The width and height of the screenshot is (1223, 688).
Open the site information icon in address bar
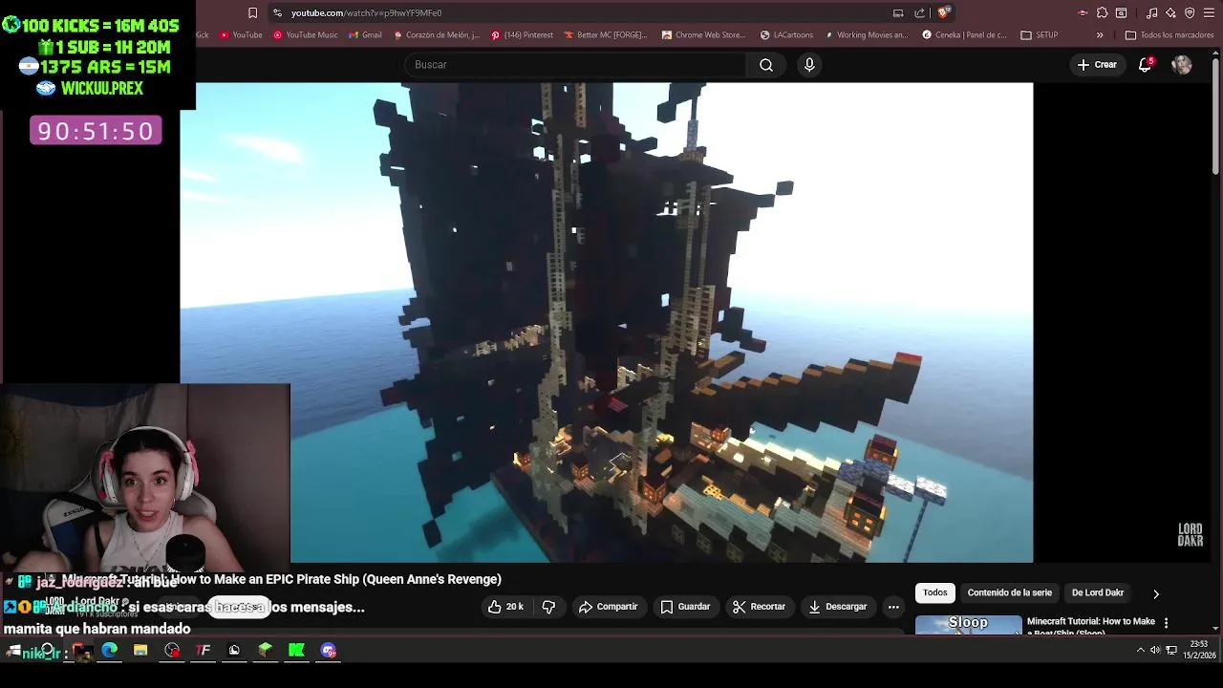click(x=277, y=13)
